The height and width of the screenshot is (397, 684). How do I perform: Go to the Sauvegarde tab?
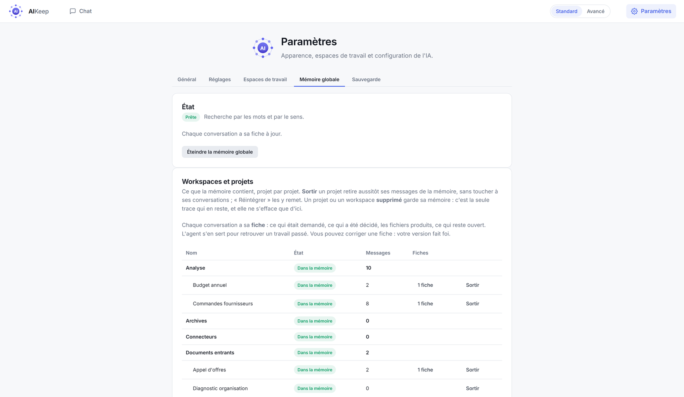coord(366,79)
